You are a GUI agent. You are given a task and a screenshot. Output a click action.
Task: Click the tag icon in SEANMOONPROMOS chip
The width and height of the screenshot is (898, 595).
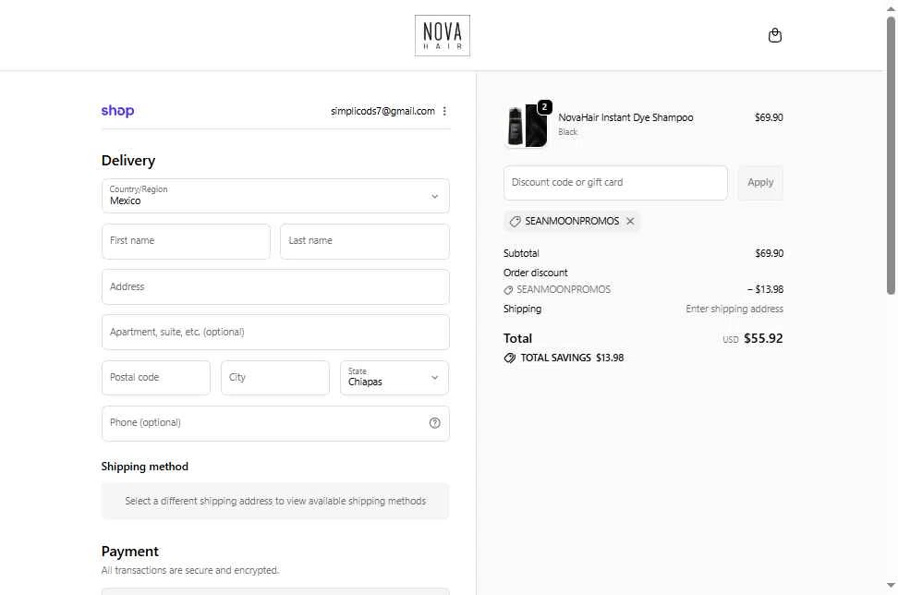pyautogui.click(x=515, y=222)
